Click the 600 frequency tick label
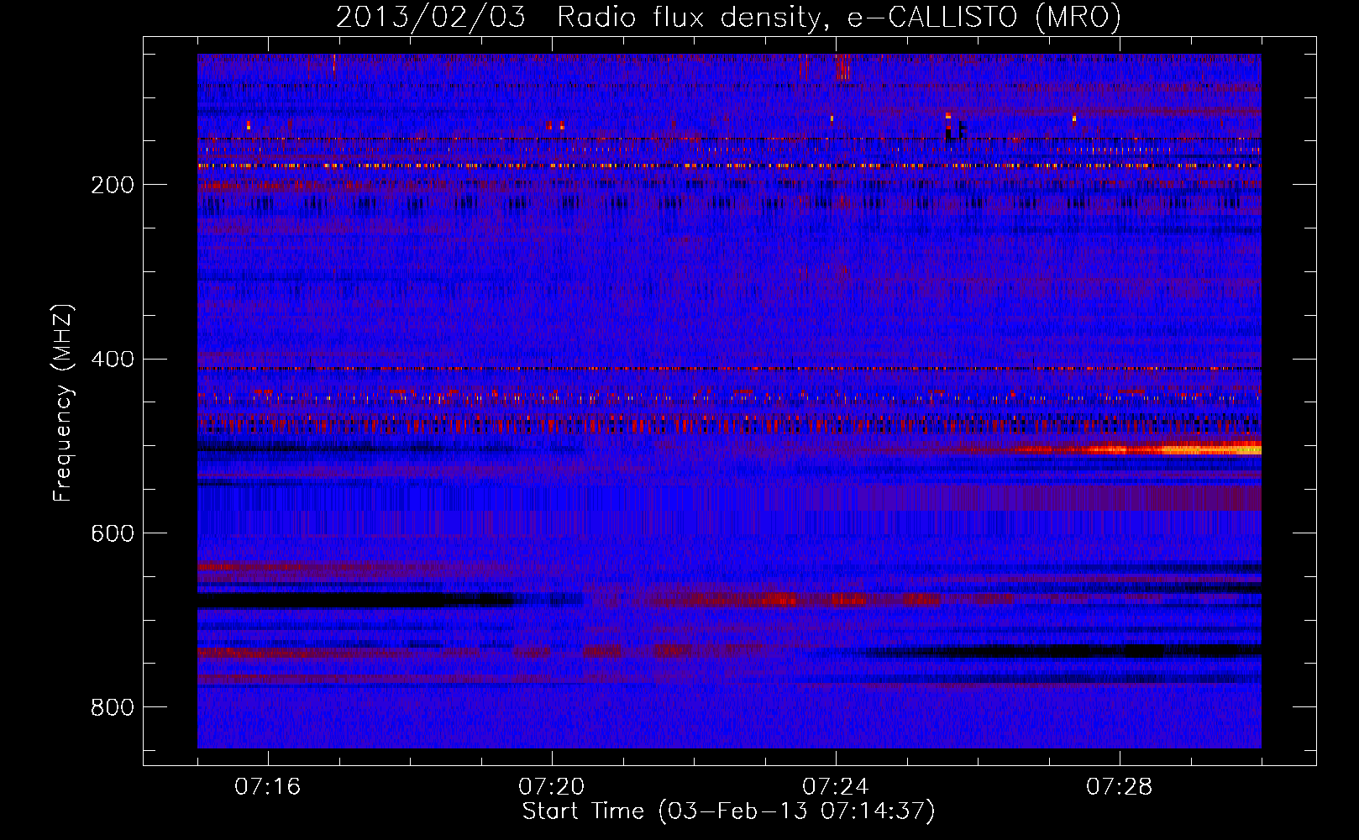Screen dimensions: 1359x840 113,534
